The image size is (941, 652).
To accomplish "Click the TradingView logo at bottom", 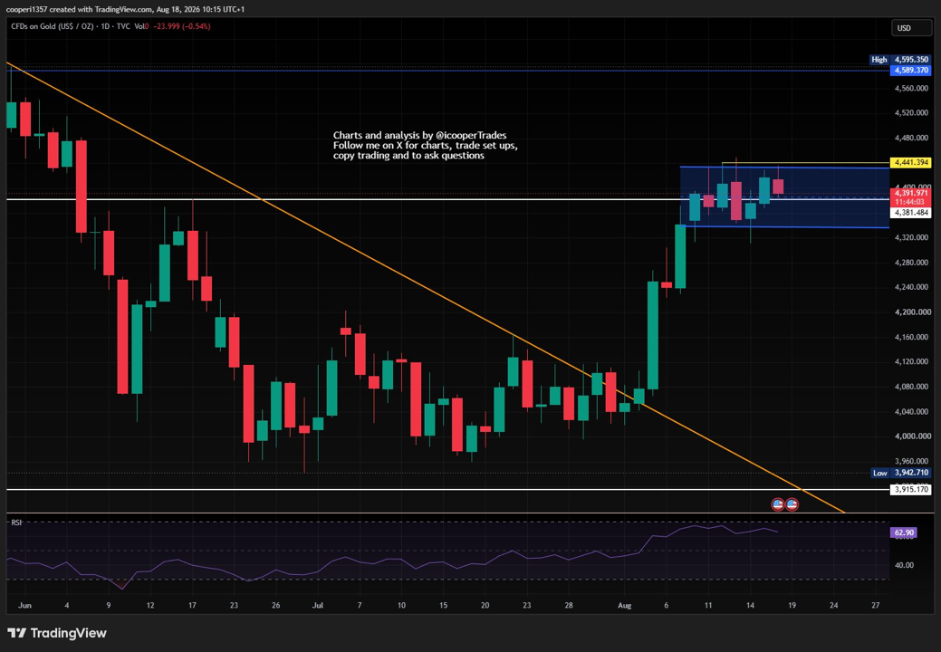I will pyautogui.click(x=57, y=633).
